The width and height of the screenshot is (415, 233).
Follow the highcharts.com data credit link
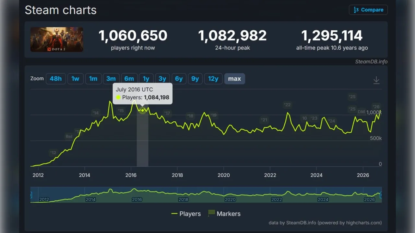coord(325,223)
